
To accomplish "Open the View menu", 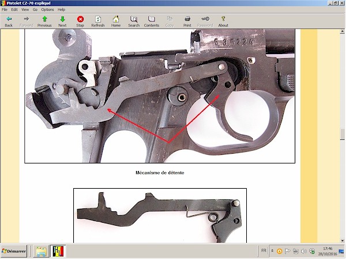I will [x=25, y=9].
